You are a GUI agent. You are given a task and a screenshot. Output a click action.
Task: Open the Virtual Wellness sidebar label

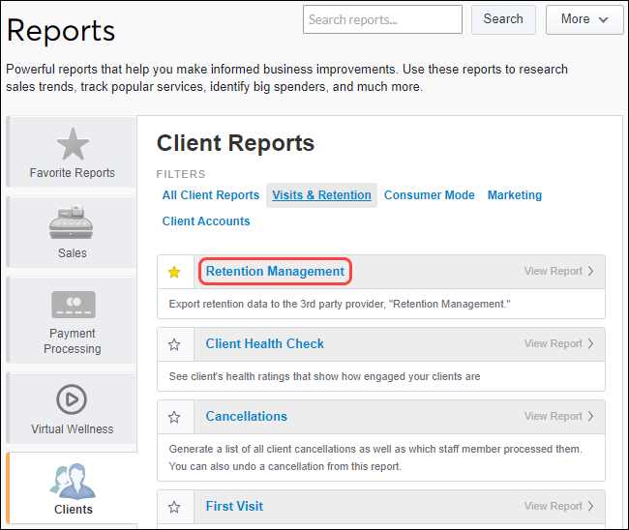(x=73, y=429)
